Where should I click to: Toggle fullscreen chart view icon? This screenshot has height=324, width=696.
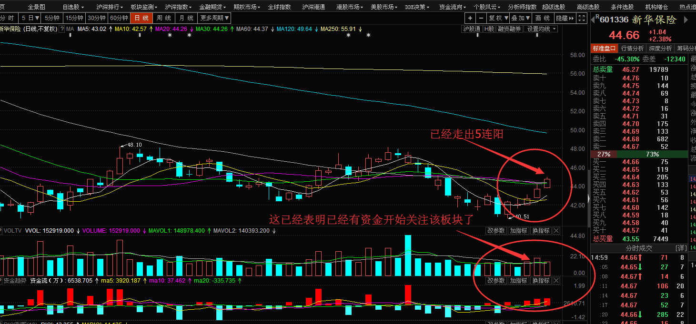(581, 18)
